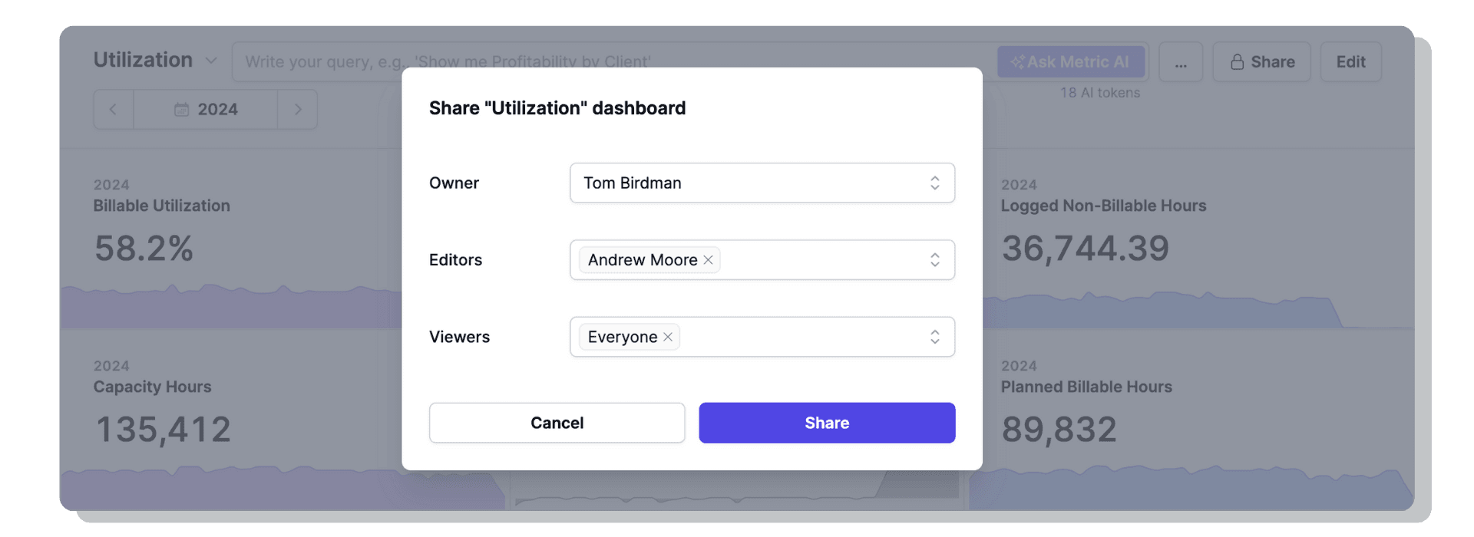The height and width of the screenshot is (537, 1474).
Task: Open the calendar icon next to 2024
Action: (x=182, y=110)
